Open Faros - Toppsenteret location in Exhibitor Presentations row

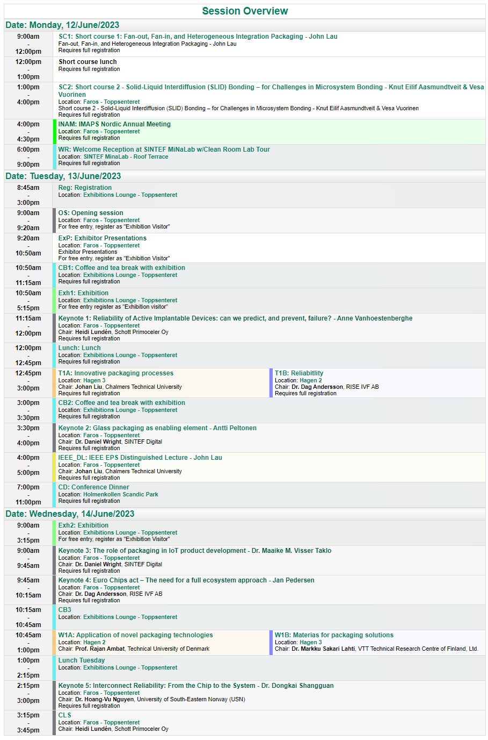tap(111, 245)
